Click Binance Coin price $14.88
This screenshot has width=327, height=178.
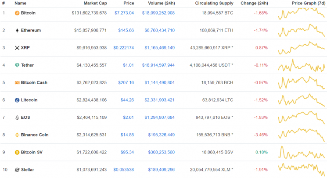tap(127, 135)
